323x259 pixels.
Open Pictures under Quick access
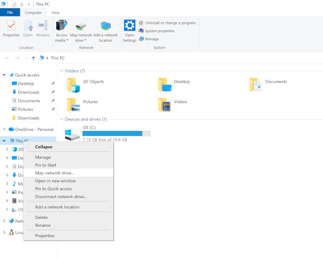click(x=25, y=110)
